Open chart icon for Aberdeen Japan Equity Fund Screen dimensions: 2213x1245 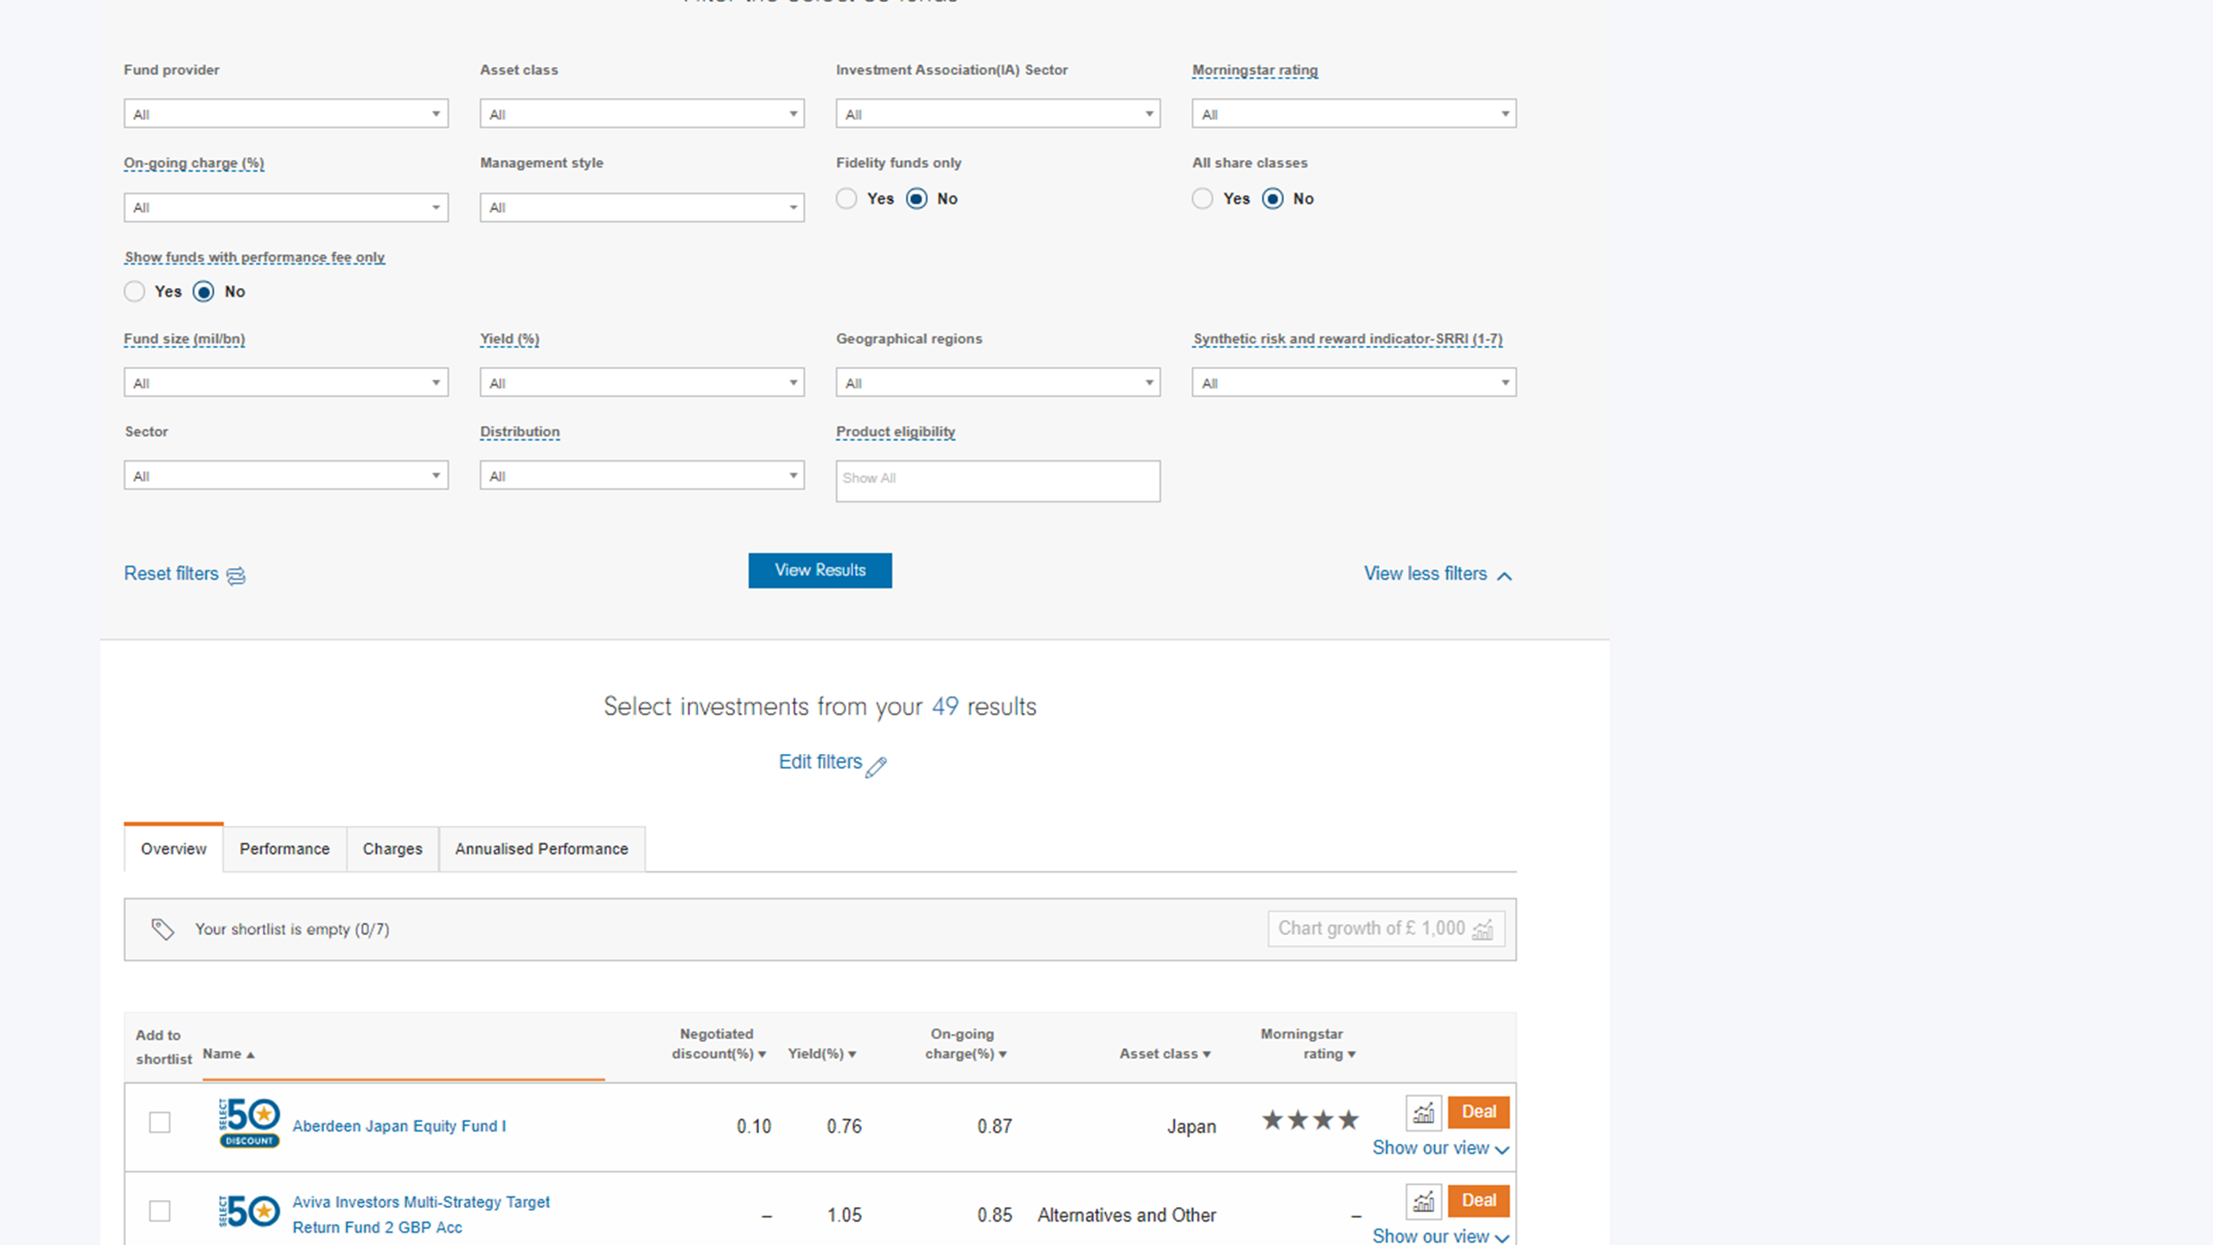tap(1423, 1112)
